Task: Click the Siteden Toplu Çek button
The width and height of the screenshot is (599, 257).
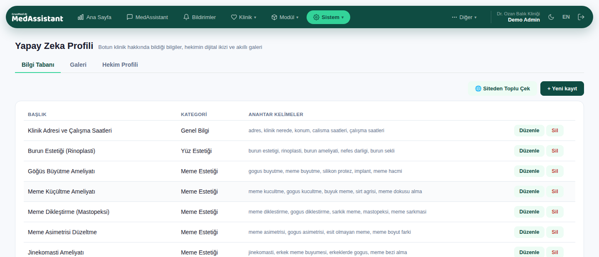Action: [502, 89]
